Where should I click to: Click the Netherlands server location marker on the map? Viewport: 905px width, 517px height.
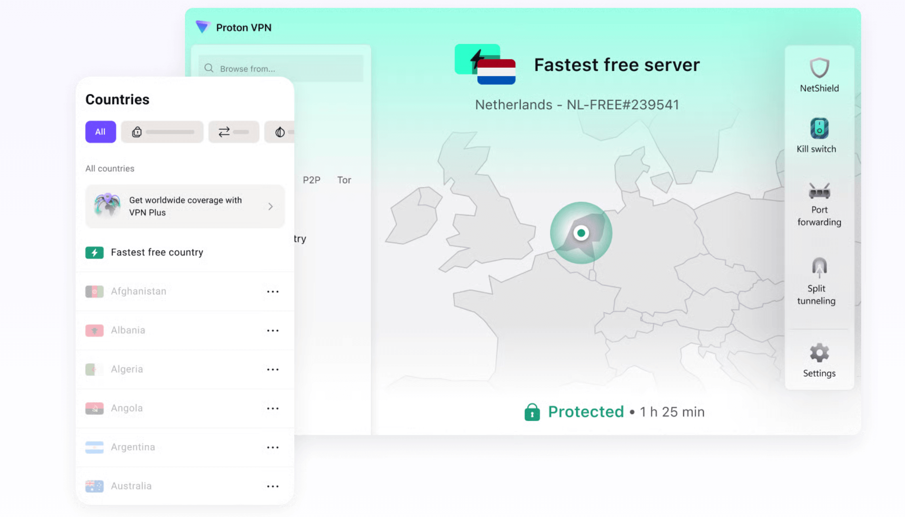(581, 233)
